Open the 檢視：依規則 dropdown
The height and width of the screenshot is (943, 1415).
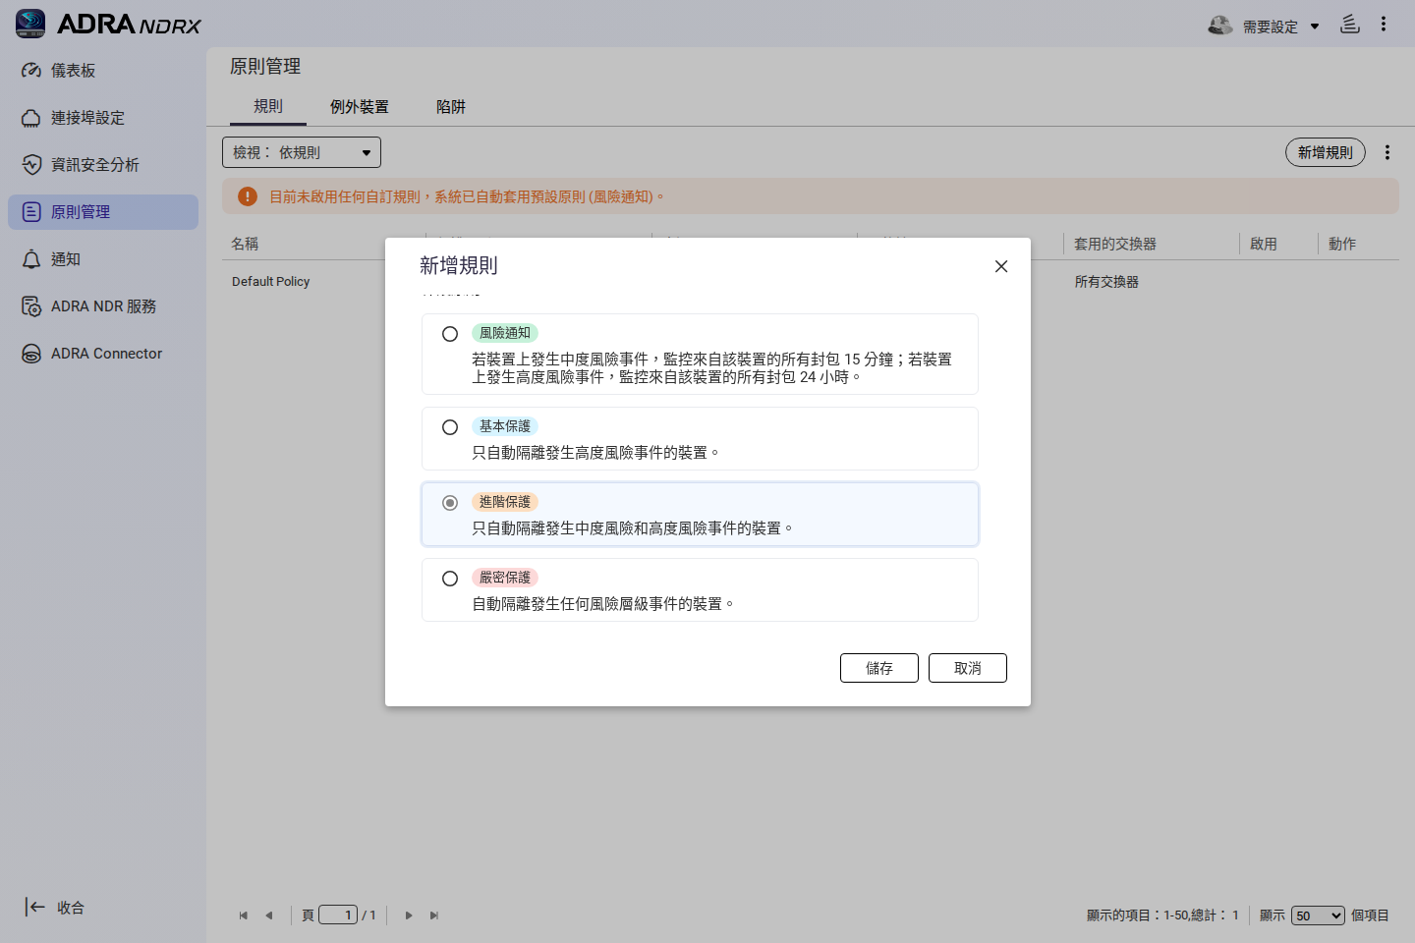(x=302, y=152)
